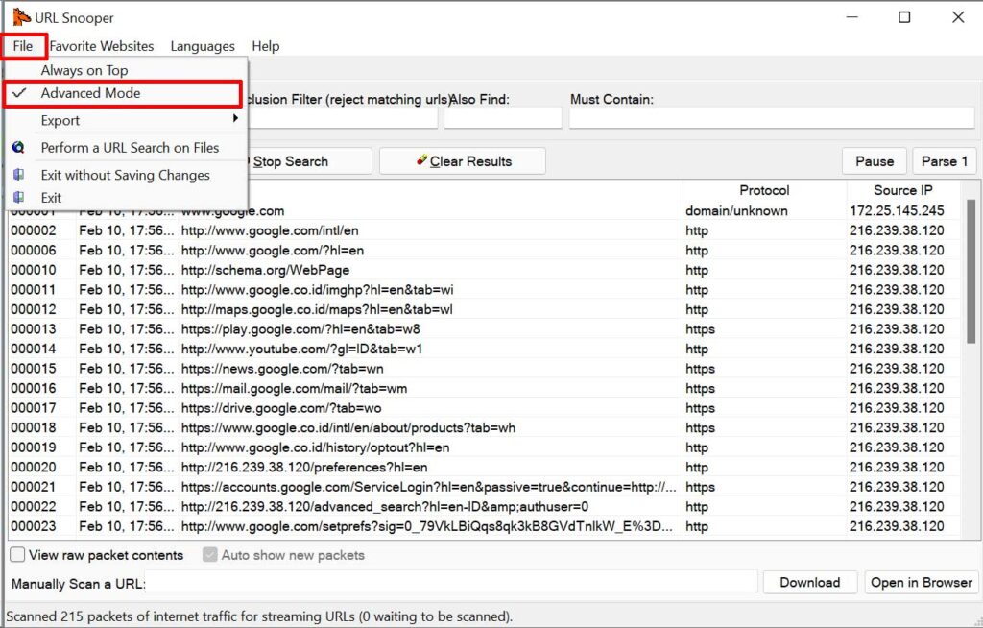Click index cell 000023
Viewport: 983px width, 628px height.
[x=34, y=526]
